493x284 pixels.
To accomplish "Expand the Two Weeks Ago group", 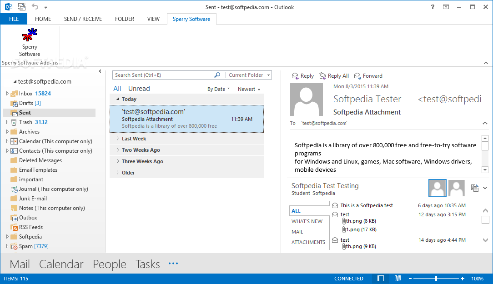I will 118,150.
